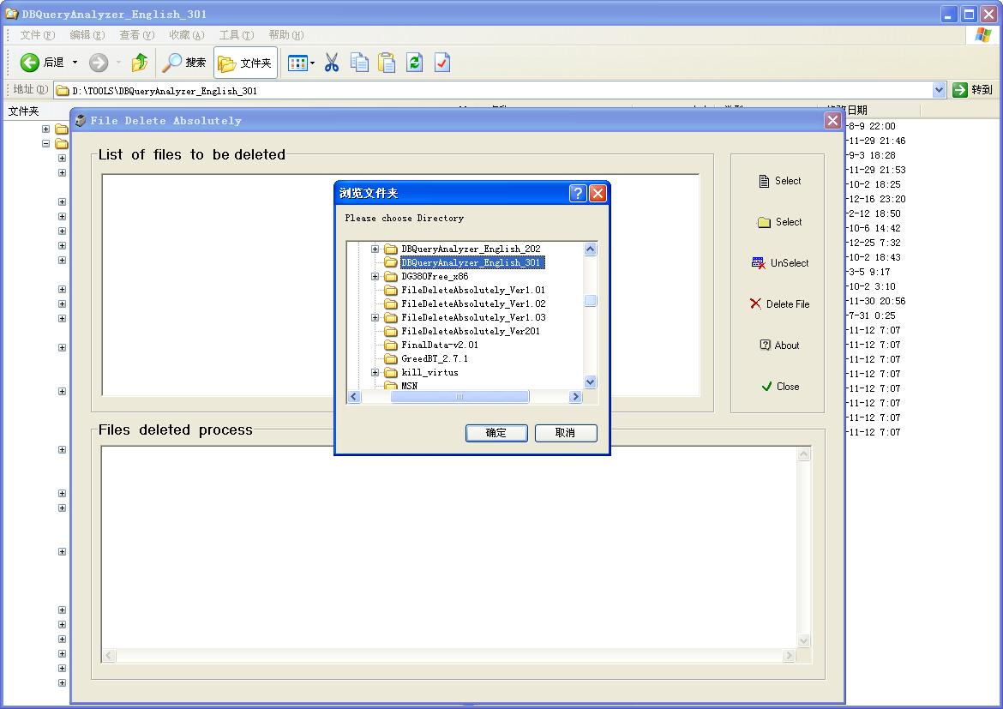The image size is (1003, 709).
Task: Go up one folder level in Explorer
Action: point(140,62)
